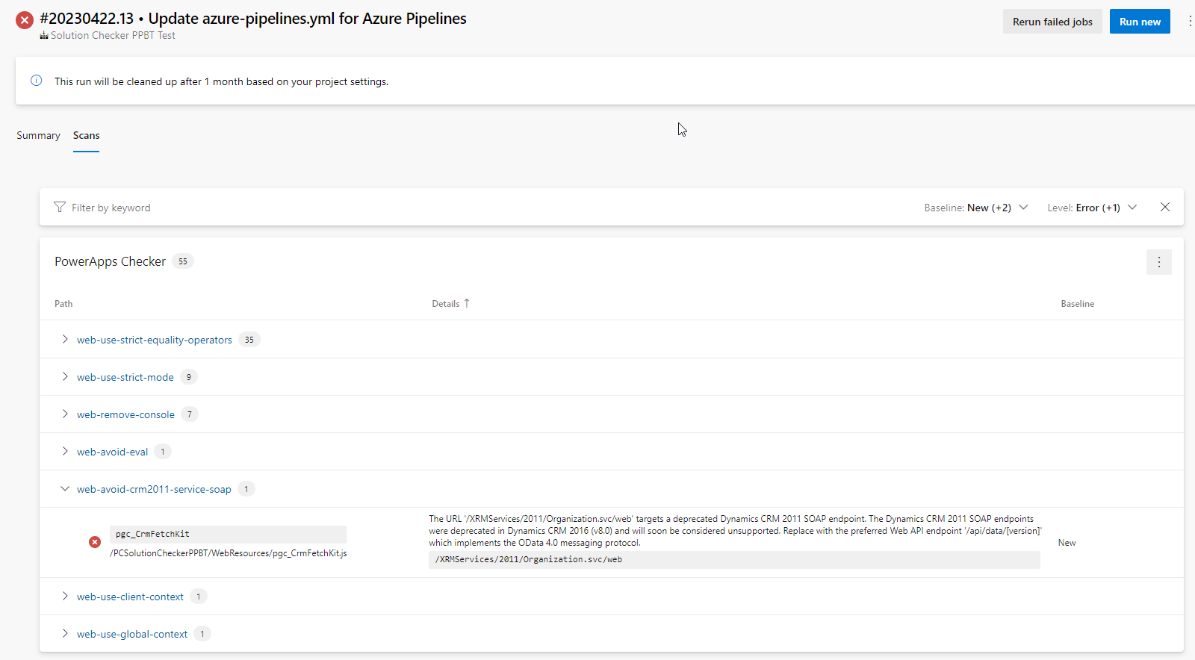Viewport: 1195px width, 660px height.
Task: Click the funnel filter icon
Action: [x=60, y=207]
